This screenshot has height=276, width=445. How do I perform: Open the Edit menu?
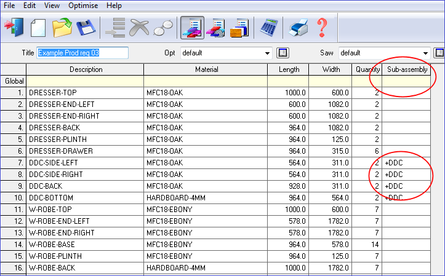pyautogui.click(x=31, y=6)
